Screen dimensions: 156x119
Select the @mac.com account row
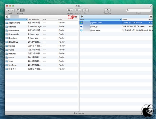coord(116,30)
